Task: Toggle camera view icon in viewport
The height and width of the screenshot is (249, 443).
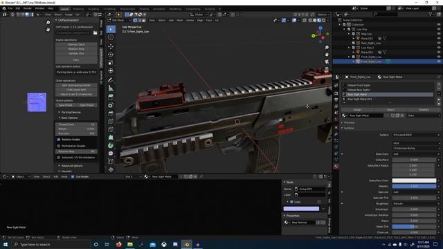Action: point(327,62)
